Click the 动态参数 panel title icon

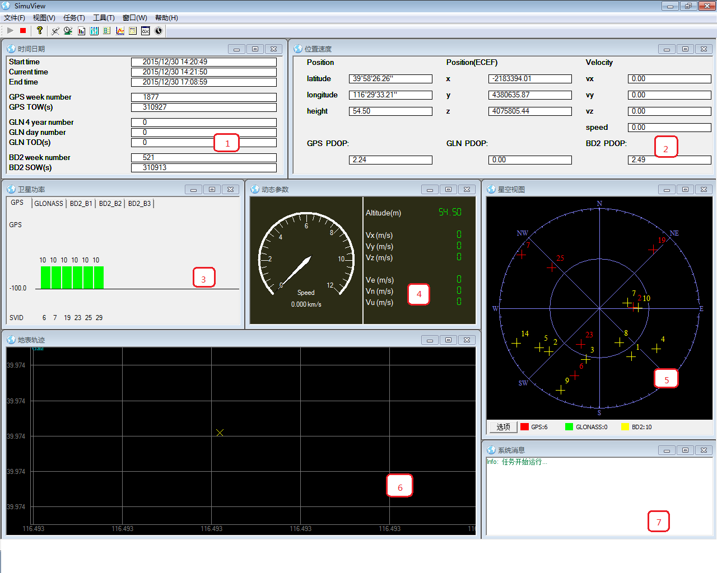255,189
